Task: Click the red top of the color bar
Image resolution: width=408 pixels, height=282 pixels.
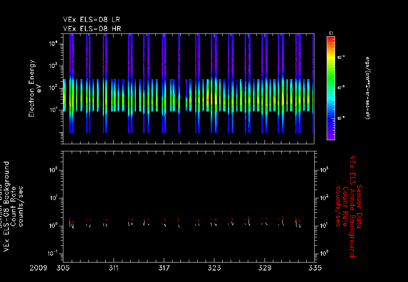Action: pyautogui.click(x=330, y=39)
